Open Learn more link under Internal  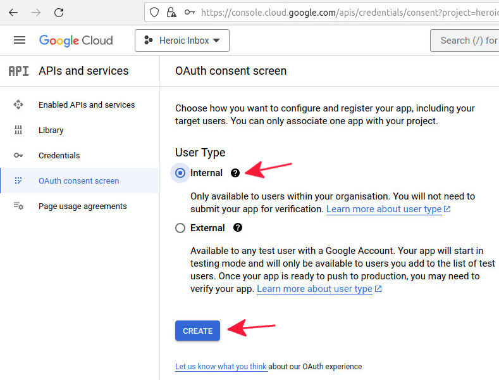pos(384,209)
